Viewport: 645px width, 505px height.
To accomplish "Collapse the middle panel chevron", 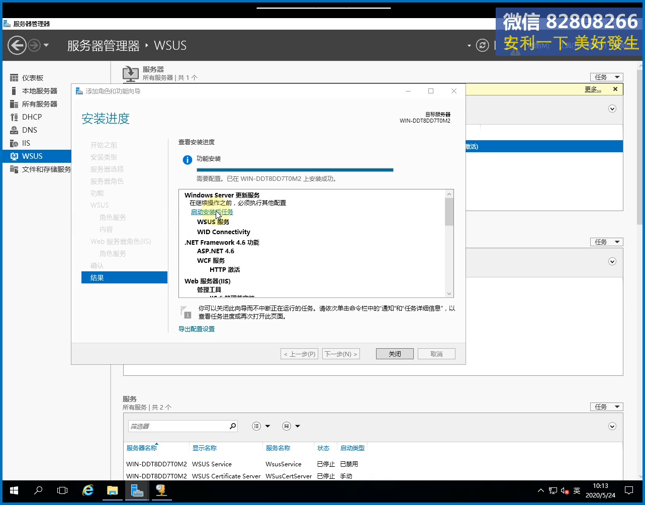I will pos(612,261).
